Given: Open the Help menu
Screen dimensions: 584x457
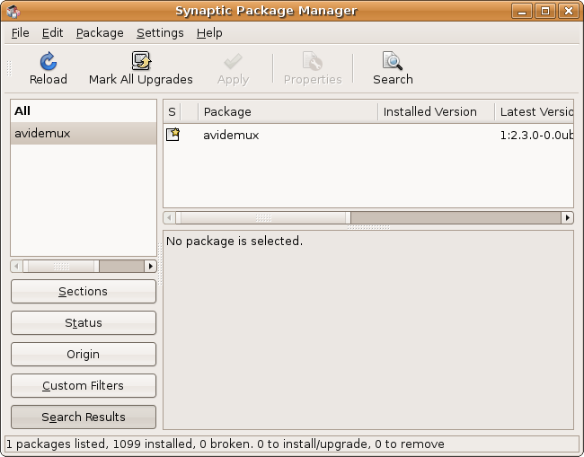Looking at the screenshot, I should click(x=209, y=32).
